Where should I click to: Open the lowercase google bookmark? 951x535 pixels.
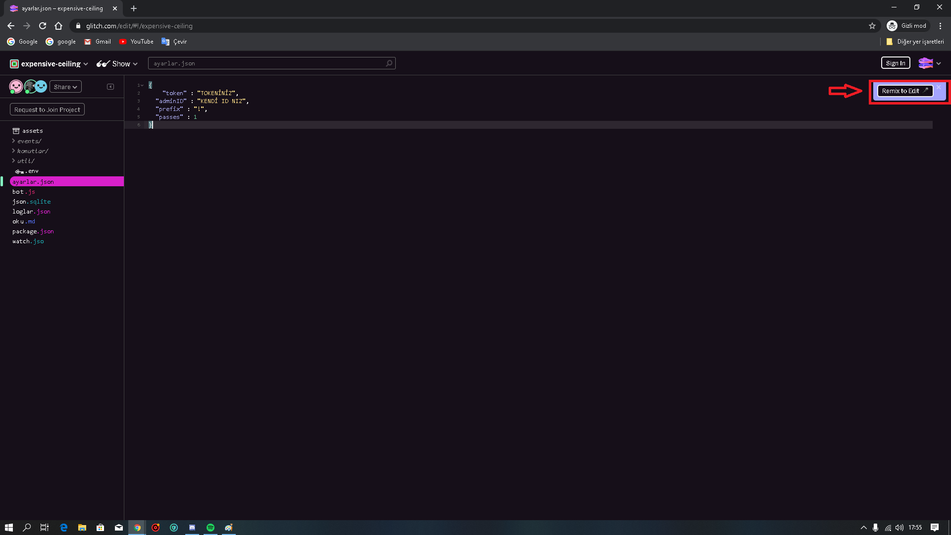tap(60, 42)
